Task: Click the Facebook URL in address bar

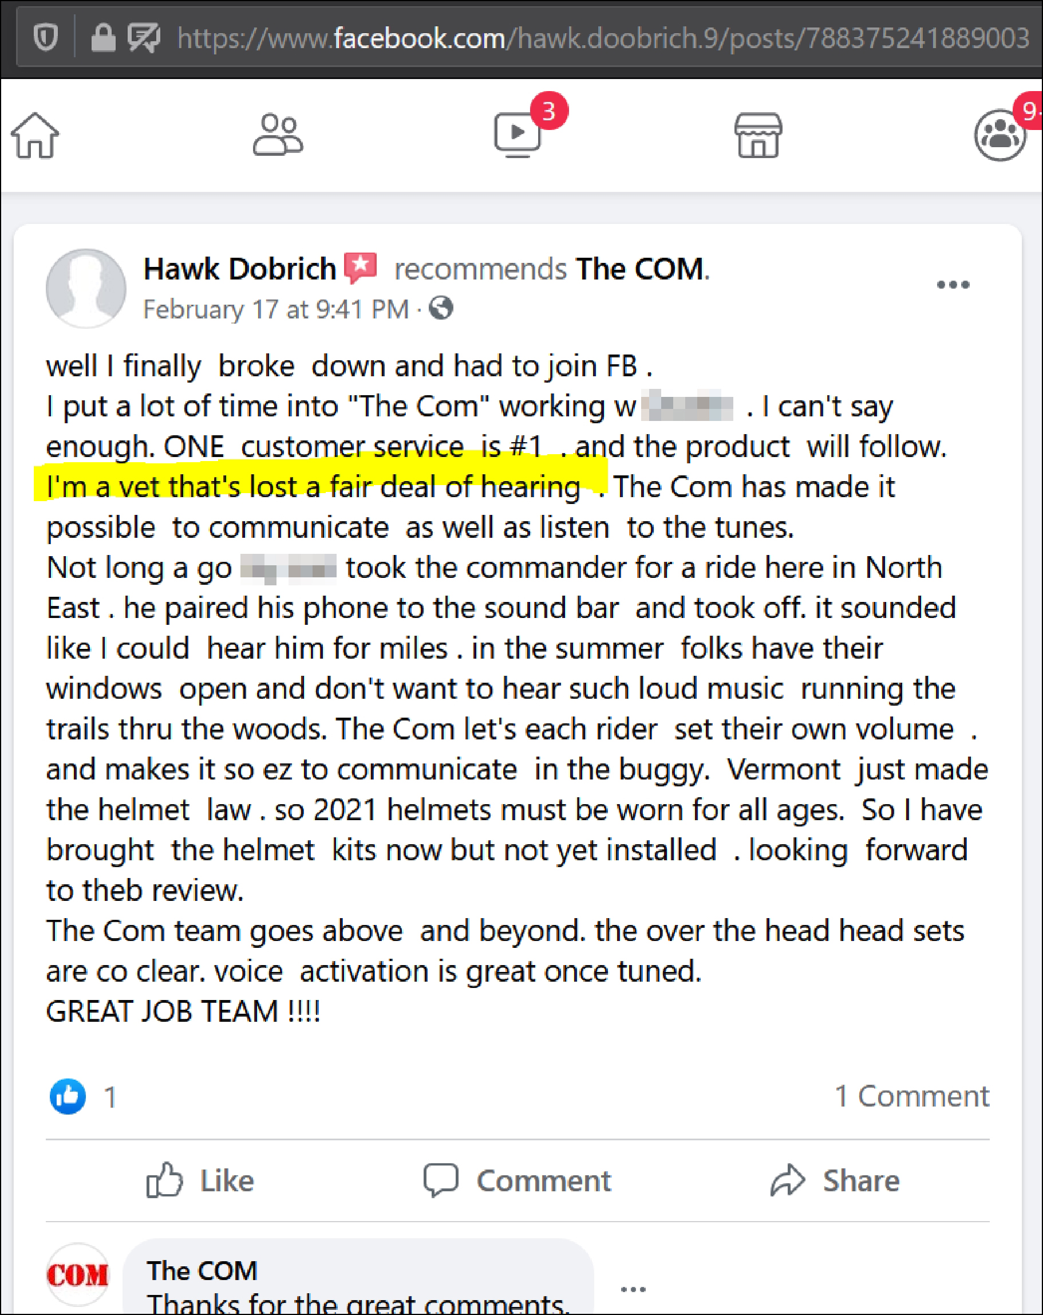Action: pyautogui.click(x=602, y=38)
